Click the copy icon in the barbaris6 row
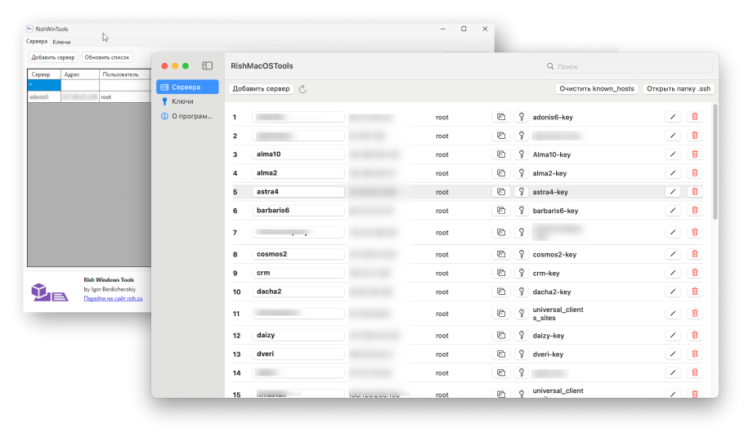This screenshot has width=744, height=446. 500,211
